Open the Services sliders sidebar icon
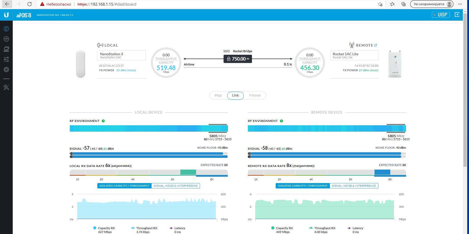469x234 pixels. click(6, 59)
